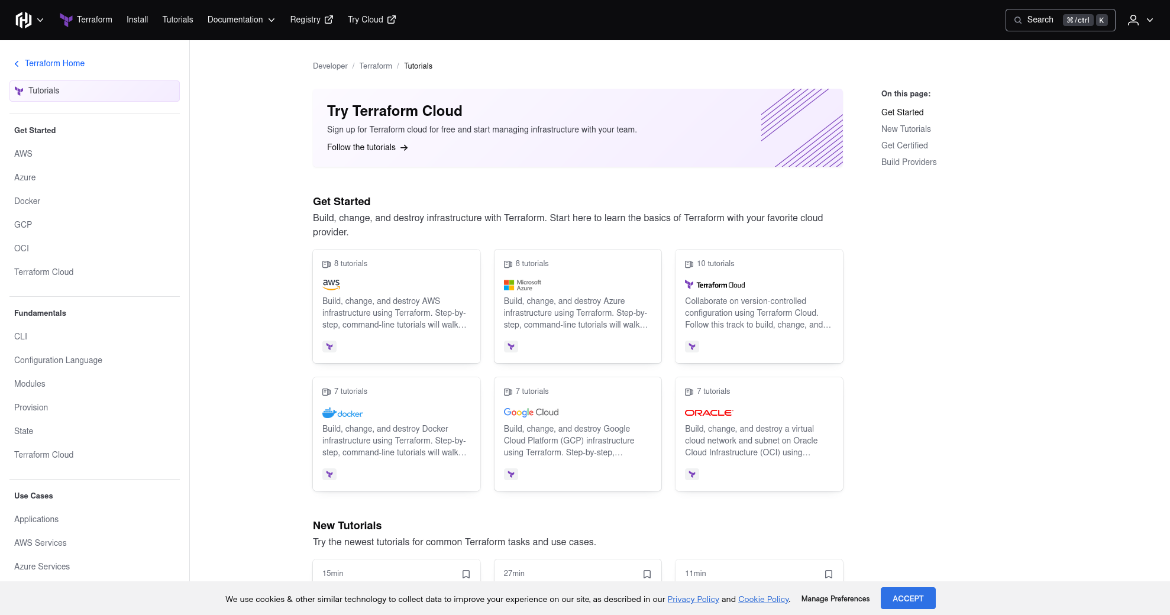The width and height of the screenshot is (1170, 615).
Task: Open Azure in the sidebar
Action: [25, 177]
